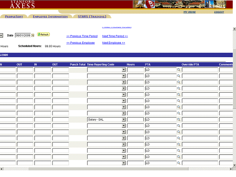This screenshot has width=236, height=177.
Task: Open the PTA lookup magnifier in the first row
Action: [179, 70]
